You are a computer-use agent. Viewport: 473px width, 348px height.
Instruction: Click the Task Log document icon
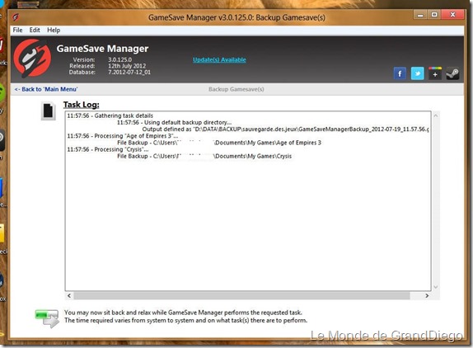tap(49, 111)
